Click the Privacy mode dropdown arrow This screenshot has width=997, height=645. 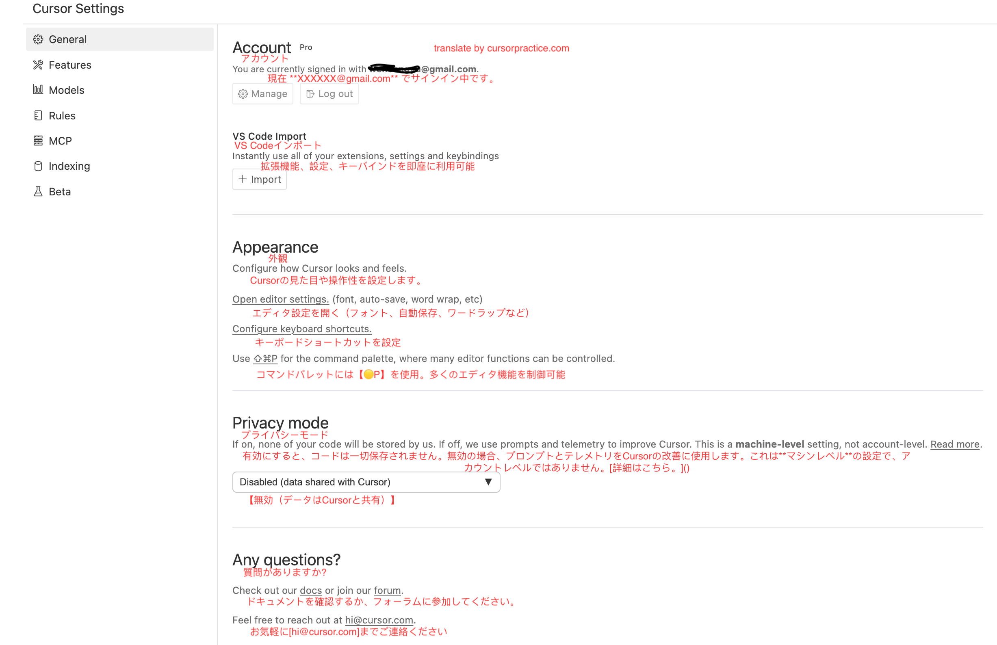[488, 482]
